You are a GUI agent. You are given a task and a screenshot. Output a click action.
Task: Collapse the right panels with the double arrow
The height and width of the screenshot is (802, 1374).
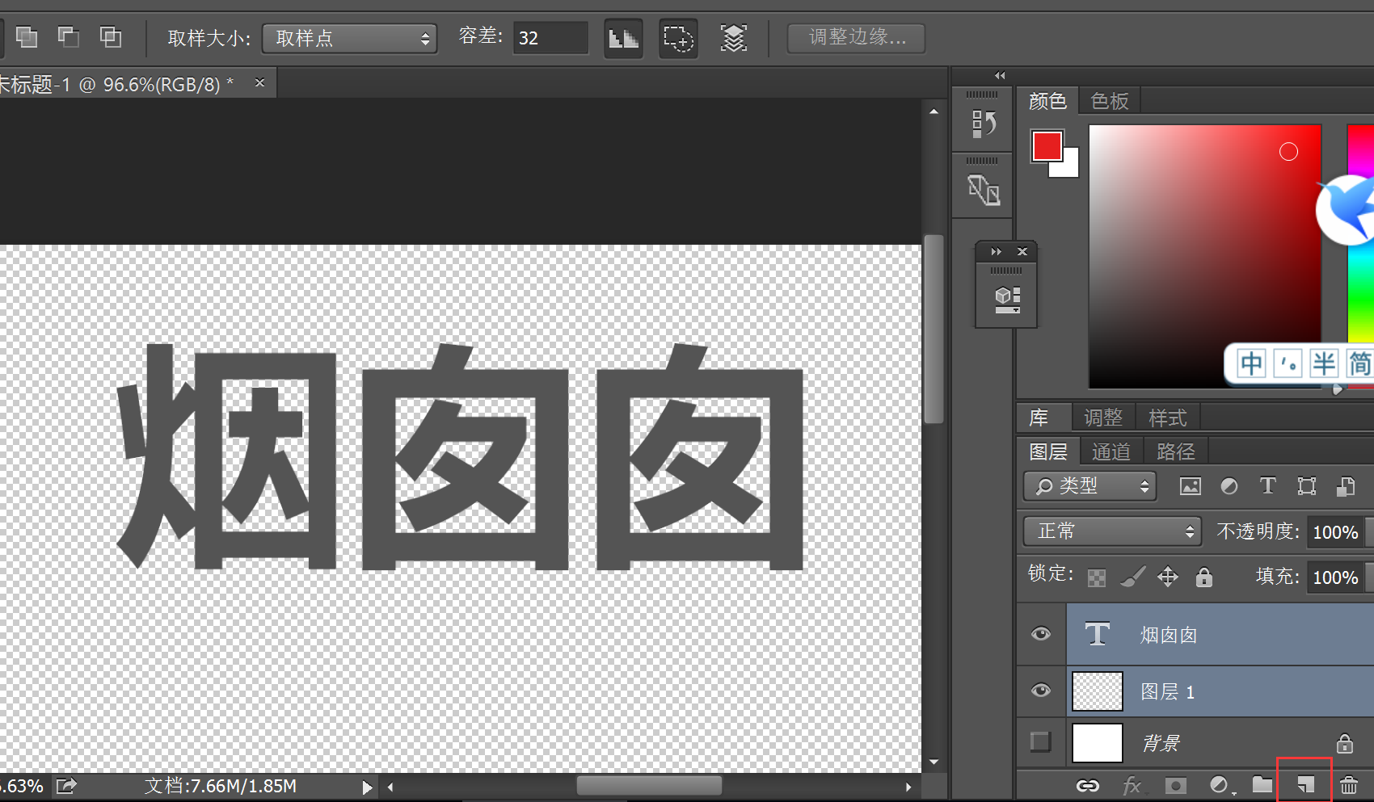[x=1000, y=76]
